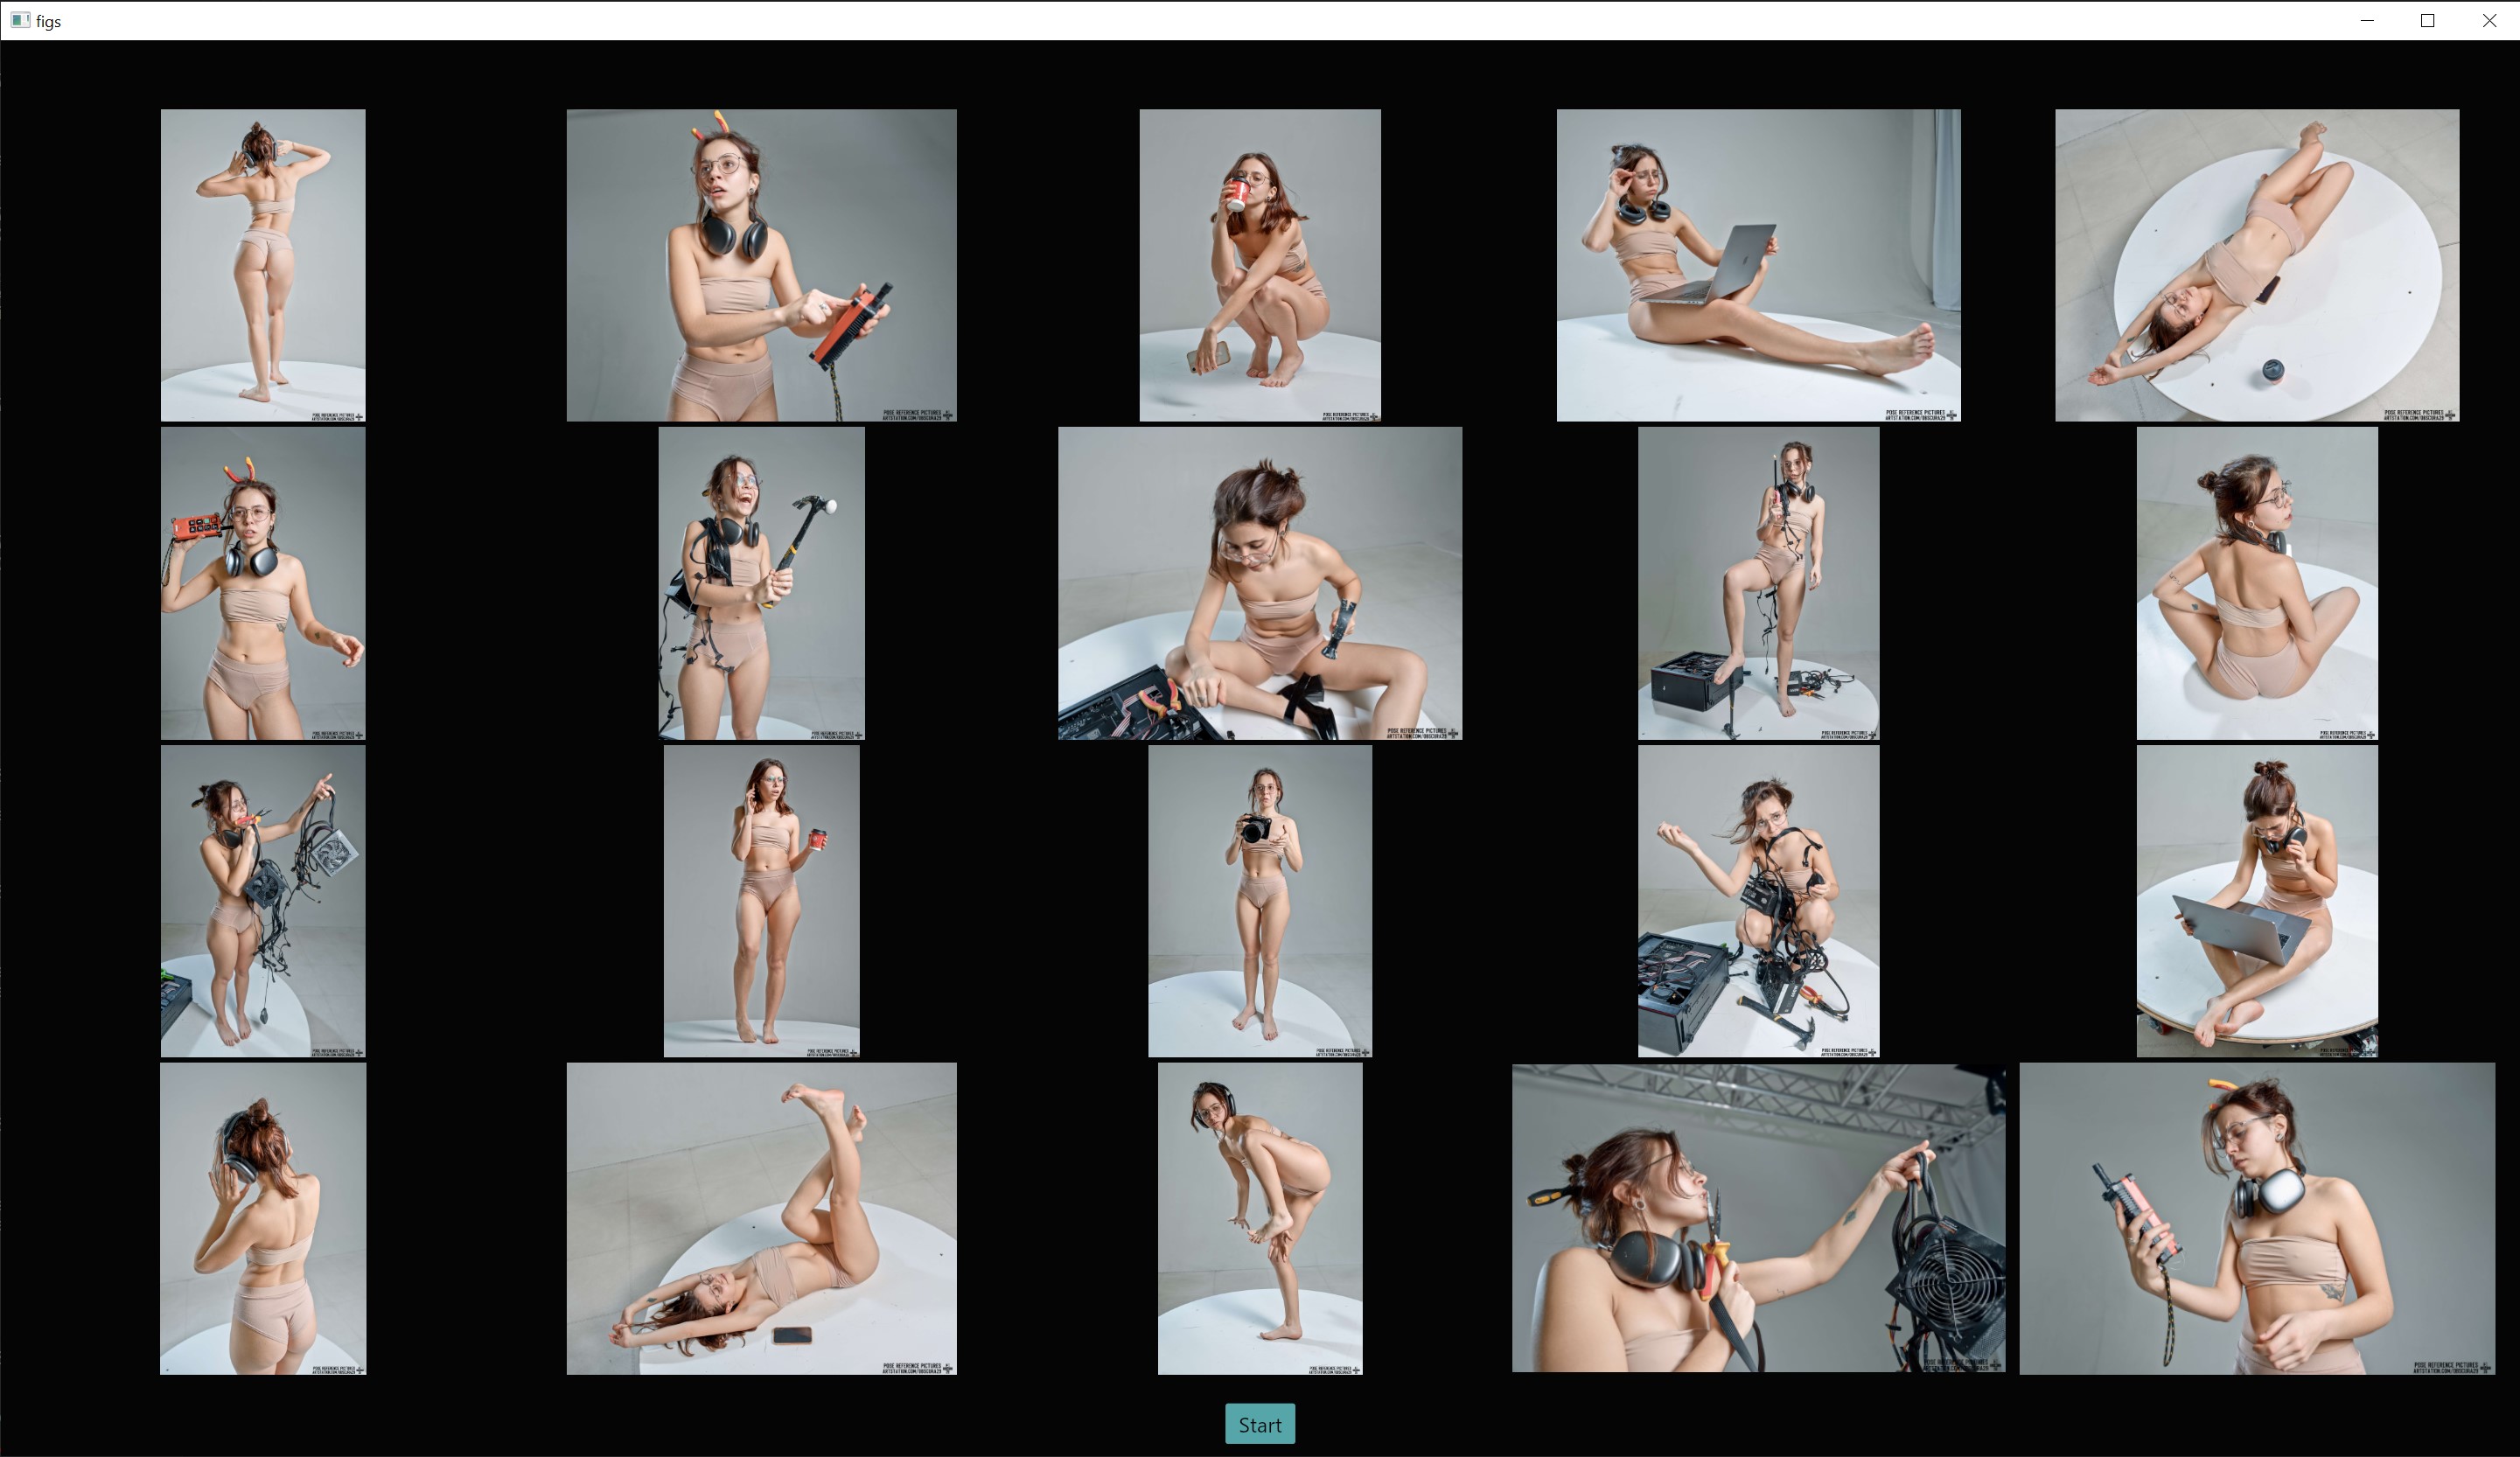Click the Start button
Screen dimensions: 2520x1457
[1259, 1424]
